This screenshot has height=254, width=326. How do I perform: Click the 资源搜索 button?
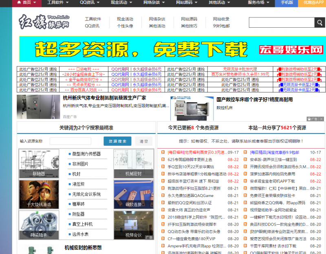pos(117,141)
